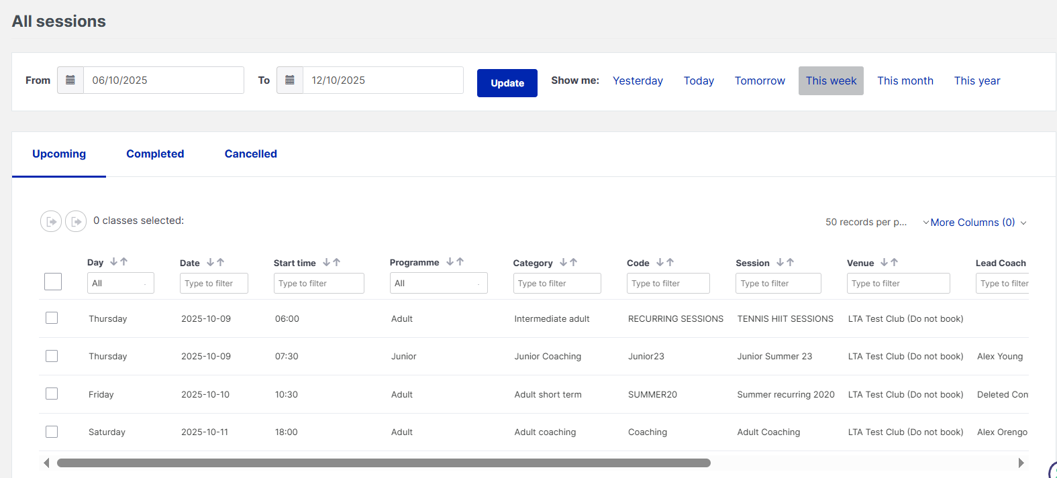Open the Programme filter dropdown
This screenshot has width=1057, height=478.
[438, 284]
